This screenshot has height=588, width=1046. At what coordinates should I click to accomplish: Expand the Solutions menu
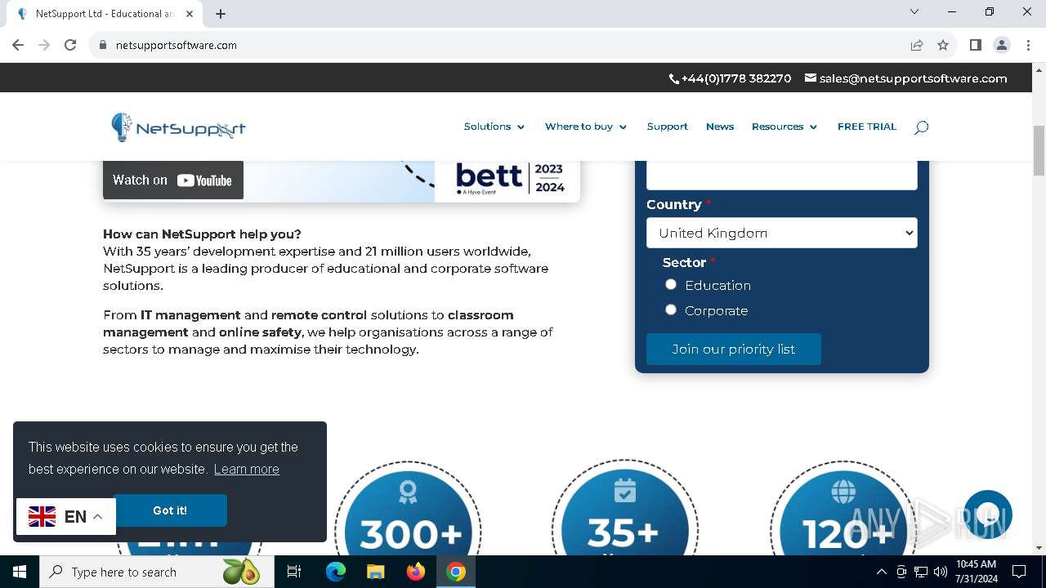494,127
